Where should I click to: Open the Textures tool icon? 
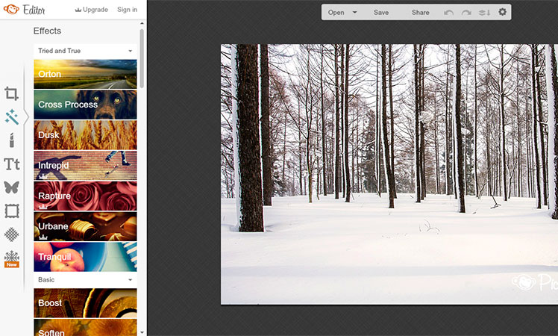pyautogui.click(x=11, y=234)
